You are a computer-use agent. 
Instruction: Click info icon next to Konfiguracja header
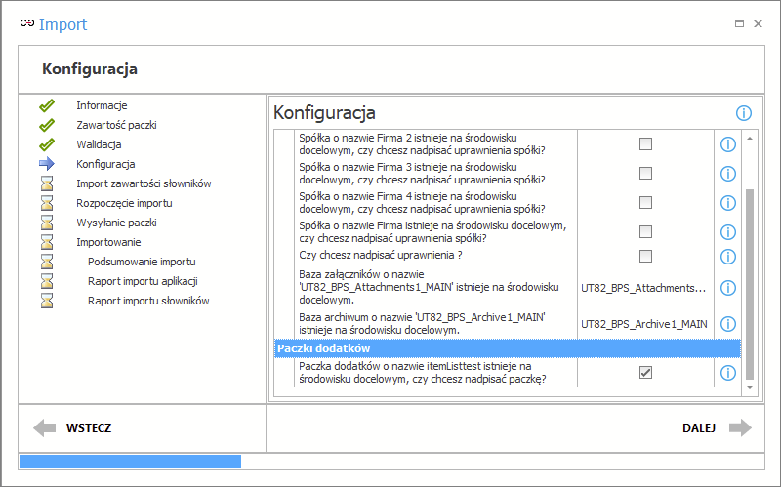click(744, 113)
